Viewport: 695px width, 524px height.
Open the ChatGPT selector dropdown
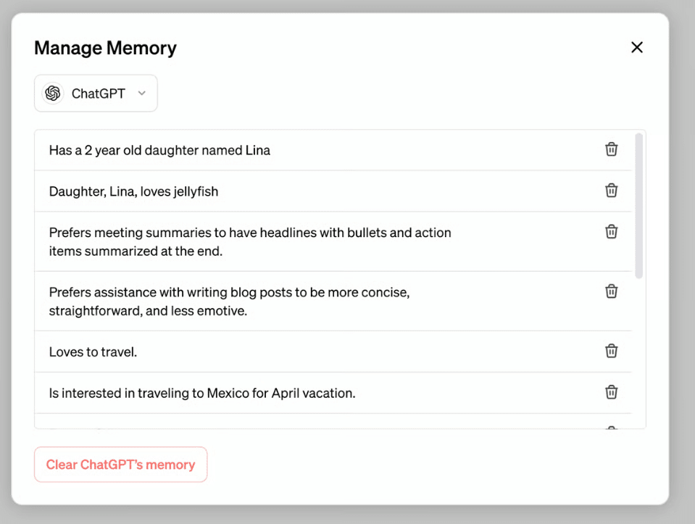[x=96, y=93]
